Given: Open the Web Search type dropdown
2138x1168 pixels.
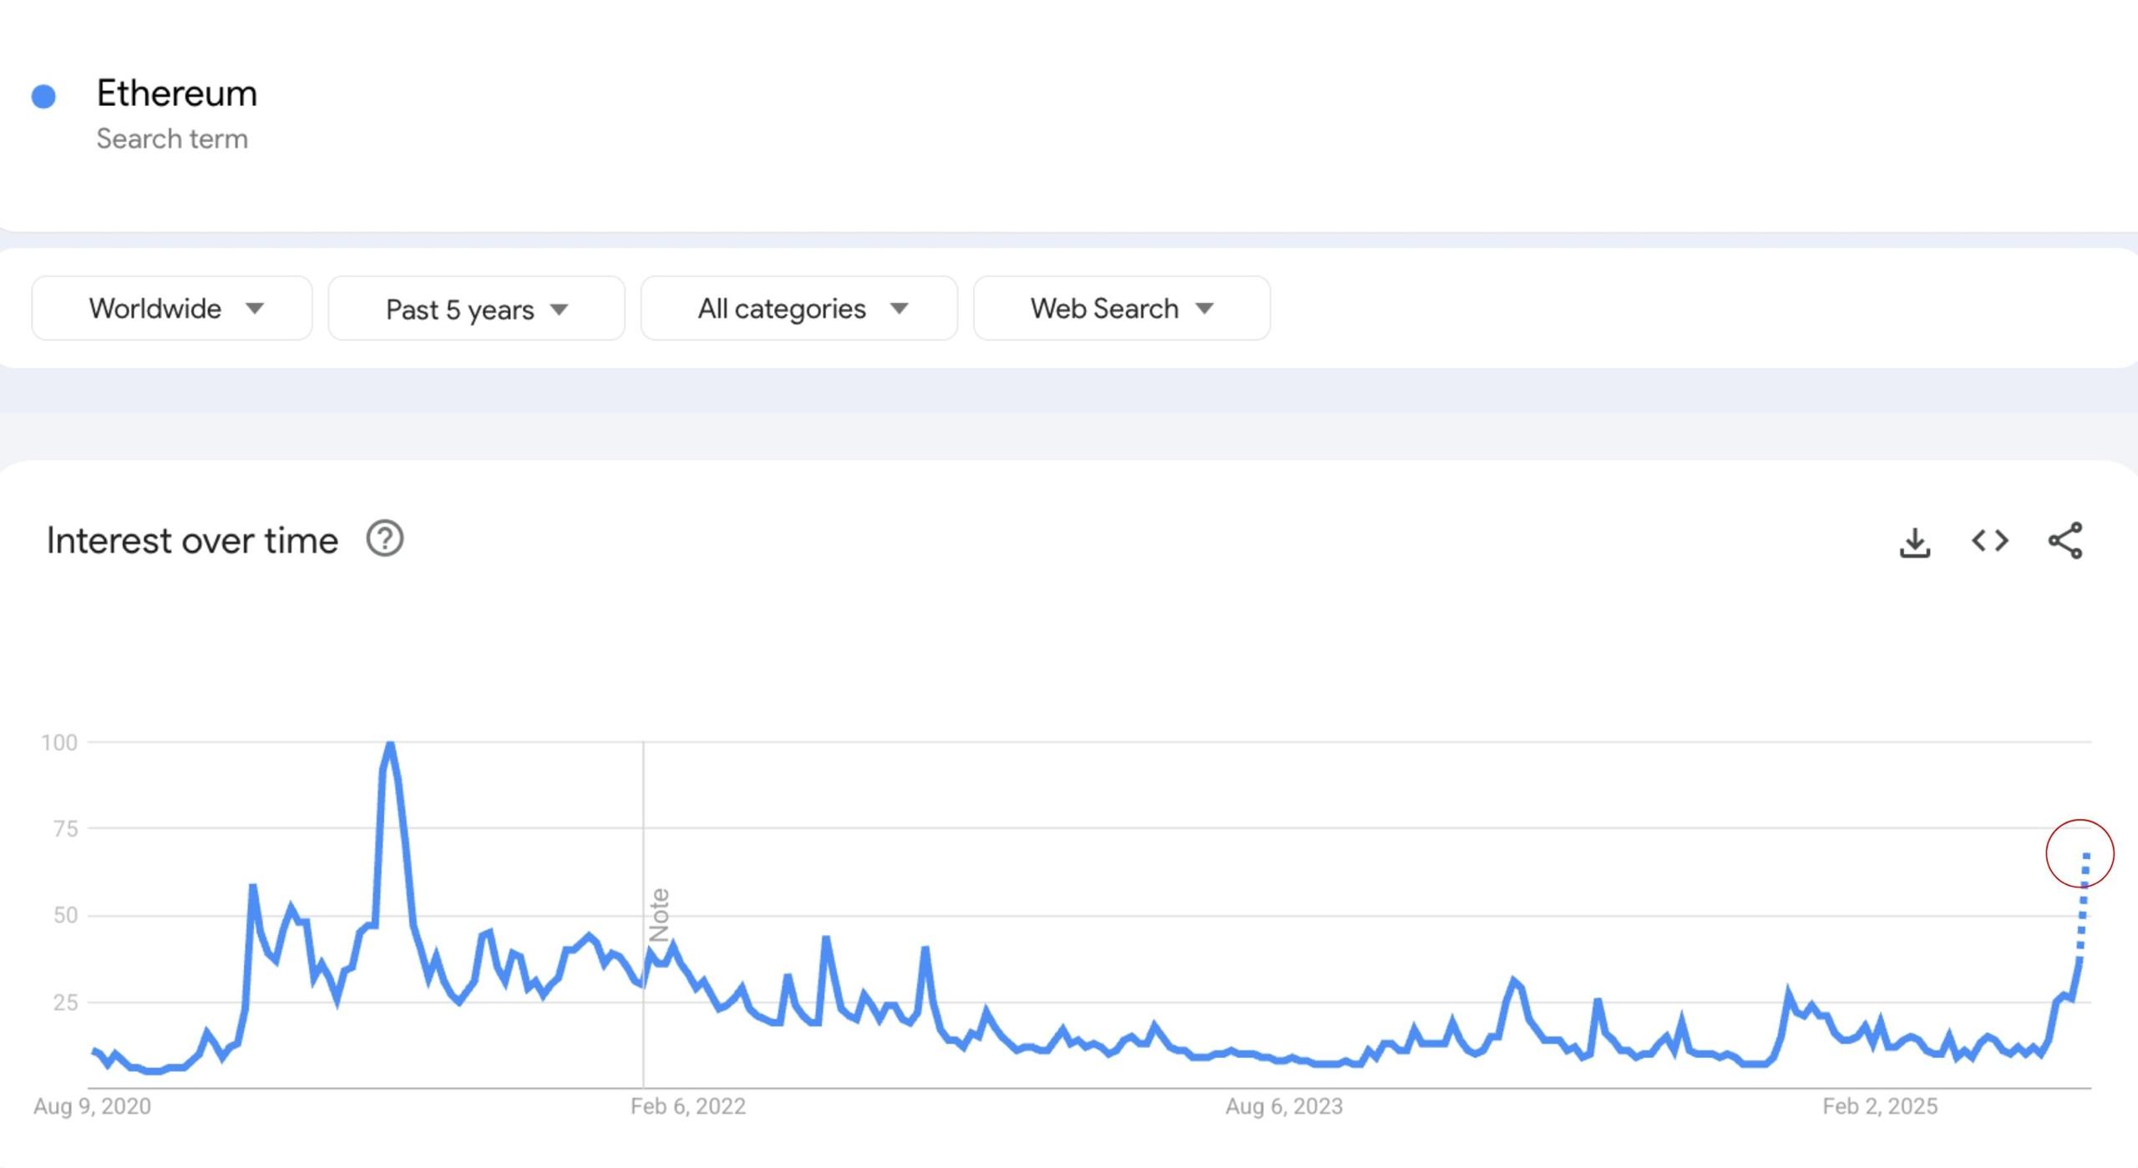Looking at the screenshot, I should [x=1122, y=308].
